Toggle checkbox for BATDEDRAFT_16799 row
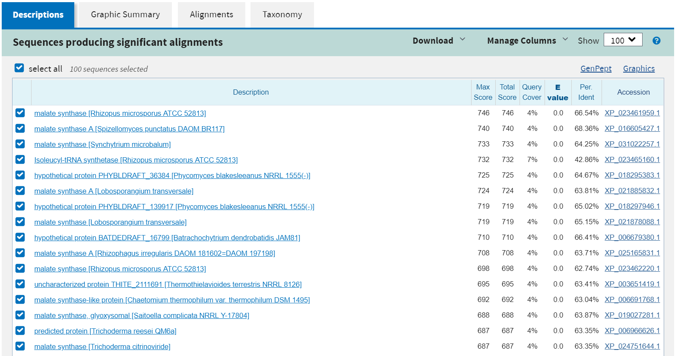The image size is (678, 356). 20,237
